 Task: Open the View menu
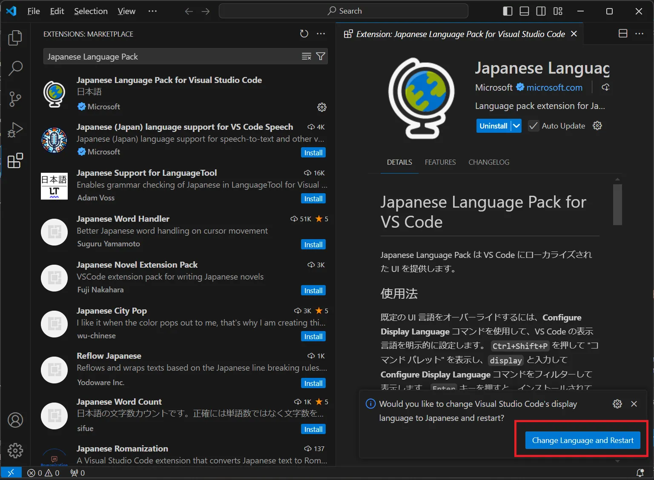126,11
